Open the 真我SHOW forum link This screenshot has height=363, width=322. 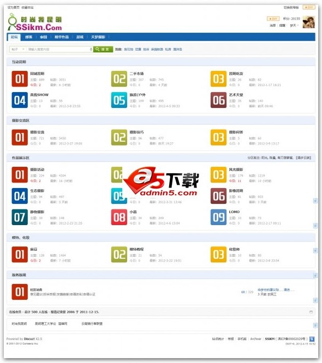(39, 95)
